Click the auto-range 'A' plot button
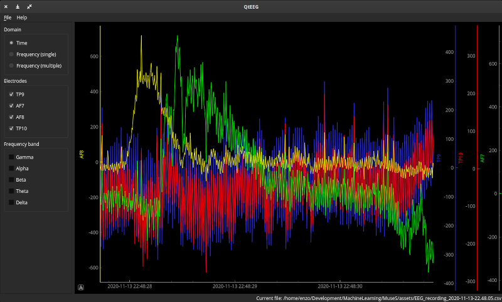The height and width of the screenshot is (302, 502). point(81,288)
